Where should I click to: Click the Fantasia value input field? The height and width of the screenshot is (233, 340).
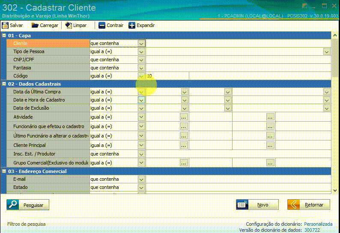coord(239,68)
